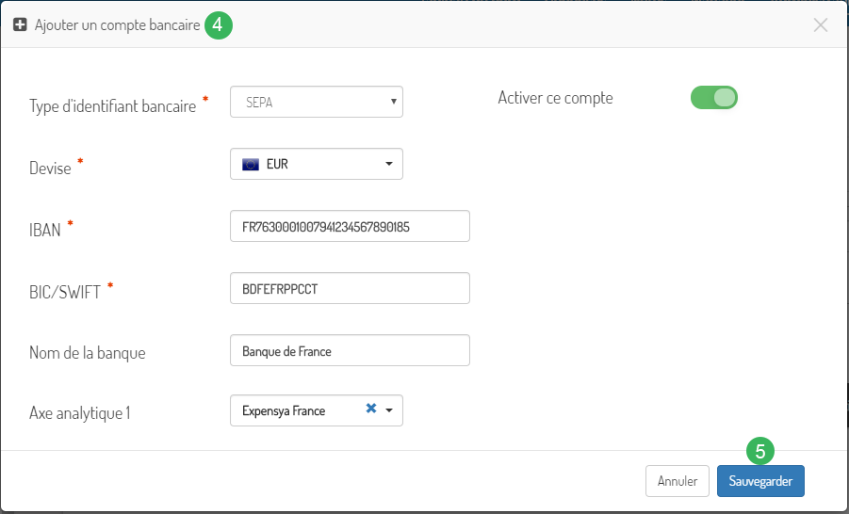
Task: Open the Axe analytique 1 dropdown arrow
Action: coord(389,410)
